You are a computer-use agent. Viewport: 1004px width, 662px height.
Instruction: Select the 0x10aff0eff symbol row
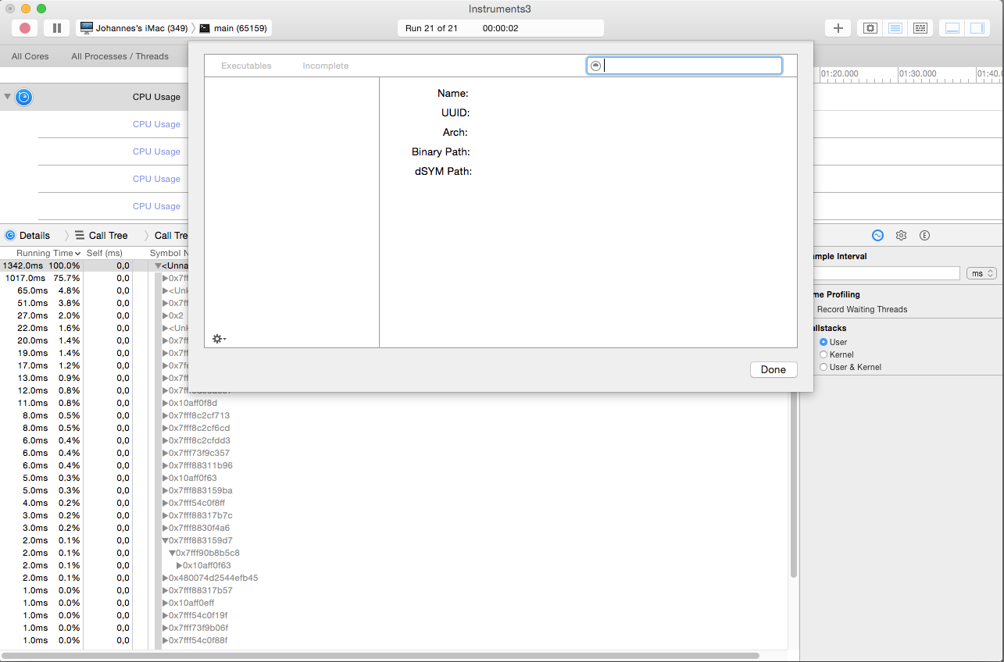(191, 603)
